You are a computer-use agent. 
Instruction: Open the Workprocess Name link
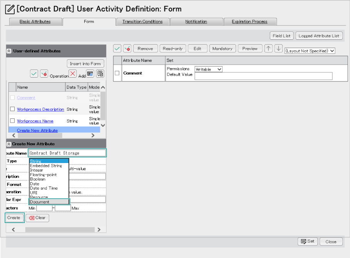[x=35, y=121]
